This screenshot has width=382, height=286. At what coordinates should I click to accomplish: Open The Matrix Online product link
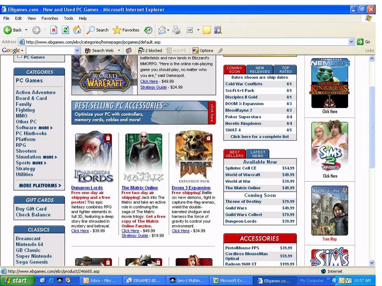tap(140, 188)
